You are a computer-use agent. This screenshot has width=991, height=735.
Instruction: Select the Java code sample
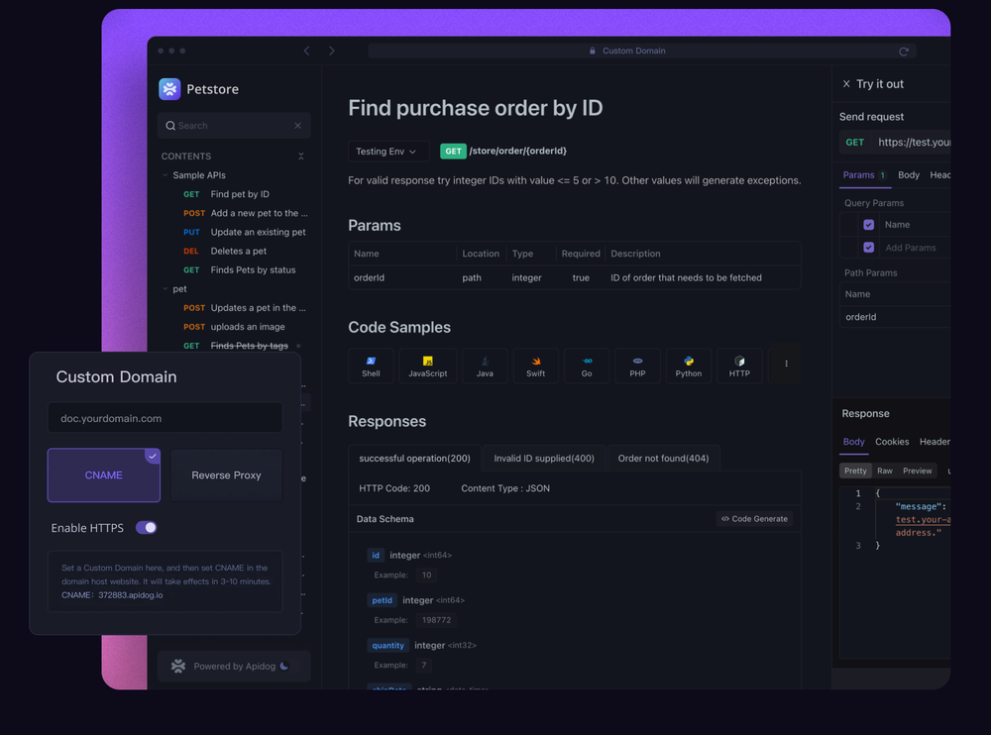[x=485, y=366]
